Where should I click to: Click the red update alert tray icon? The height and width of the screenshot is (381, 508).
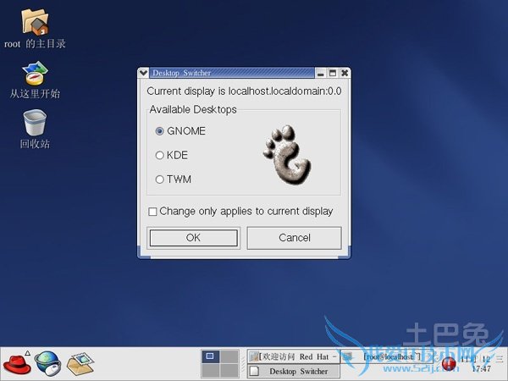(x=449, y=364)
